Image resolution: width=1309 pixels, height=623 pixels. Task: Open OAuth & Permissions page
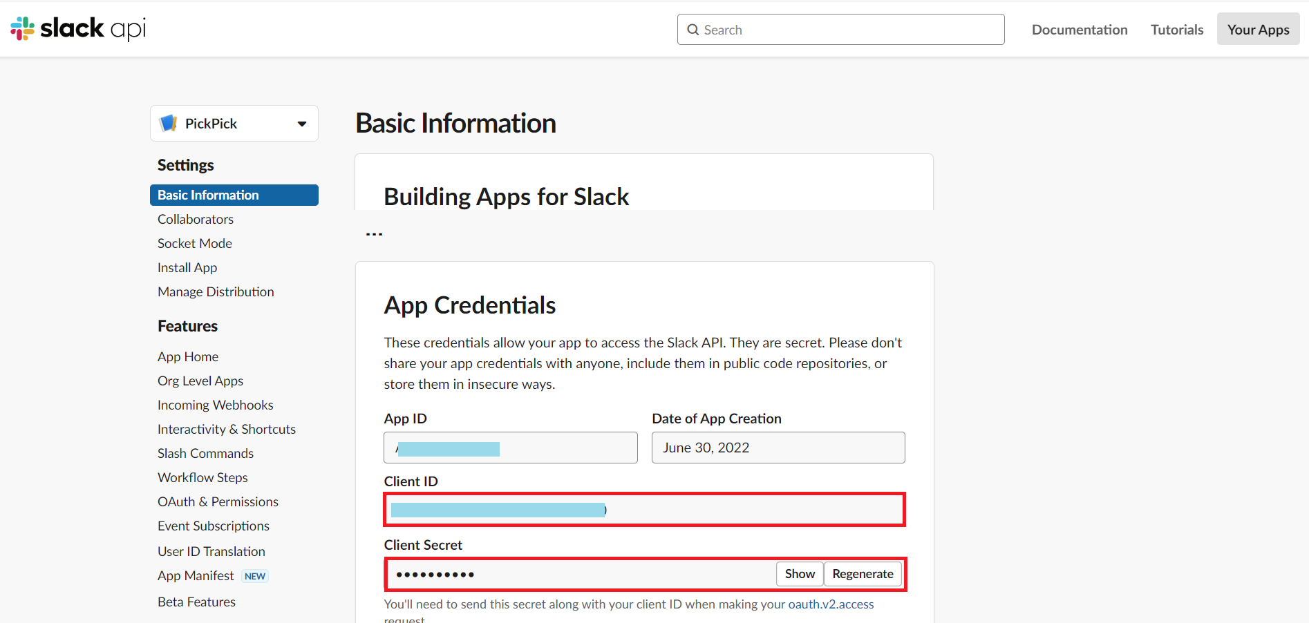(x=218, y=501)
